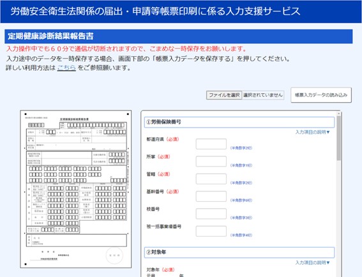
Task: Click the ①労働保険番号 section header
Action: 239,122
